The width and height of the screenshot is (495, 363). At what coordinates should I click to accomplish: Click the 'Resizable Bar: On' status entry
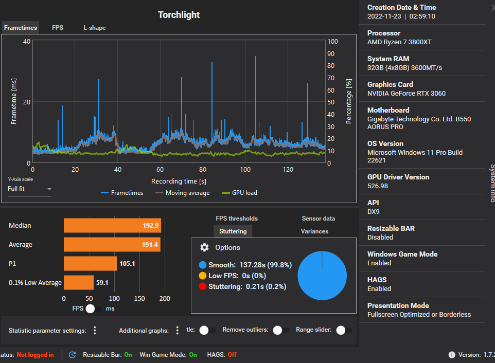[x=108, y=355]
